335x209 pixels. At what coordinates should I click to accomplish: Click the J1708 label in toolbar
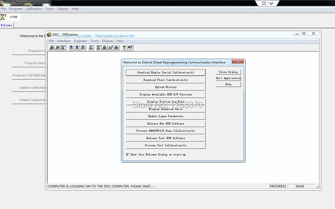(13, 17)
